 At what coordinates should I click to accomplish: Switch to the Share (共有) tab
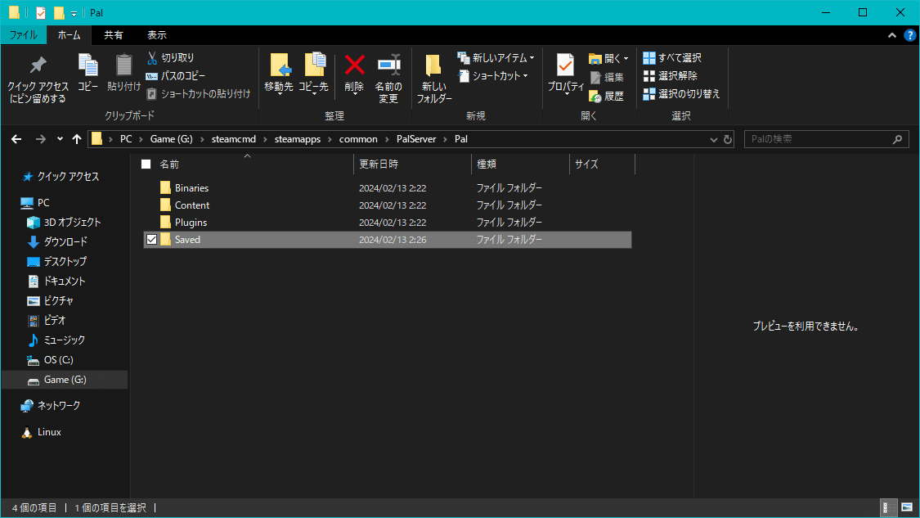tap(113, 35)
